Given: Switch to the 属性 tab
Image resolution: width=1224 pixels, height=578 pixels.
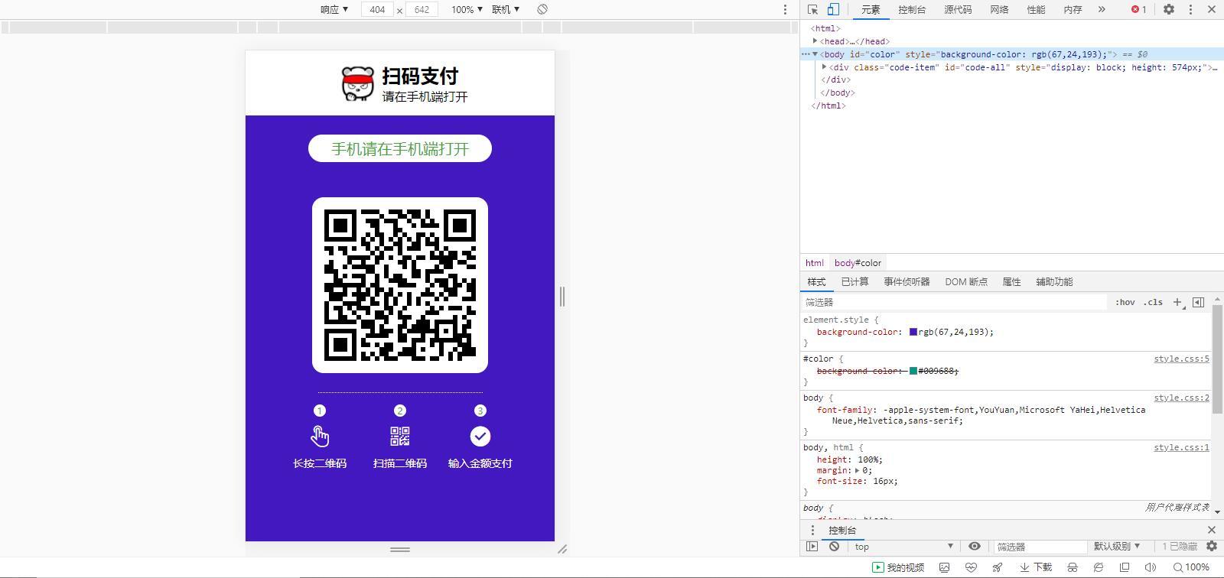Looking at the screenshot, I should [1011, 282].
